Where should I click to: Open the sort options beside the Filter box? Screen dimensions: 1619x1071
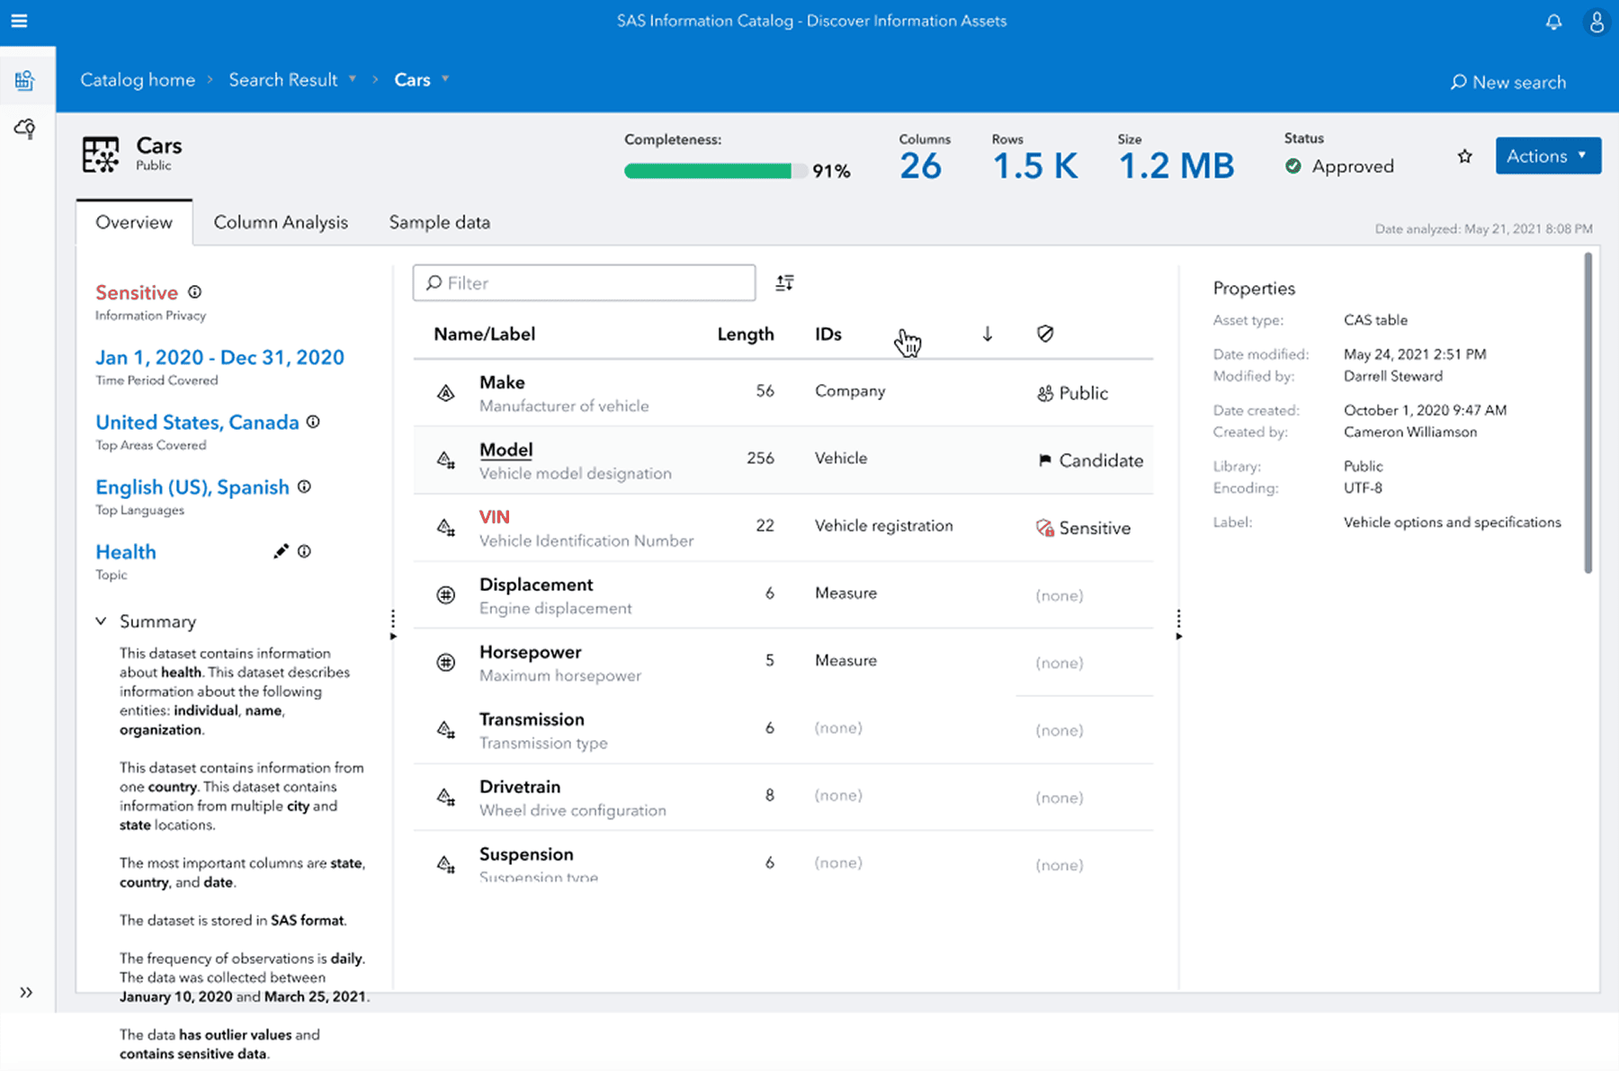783,281
